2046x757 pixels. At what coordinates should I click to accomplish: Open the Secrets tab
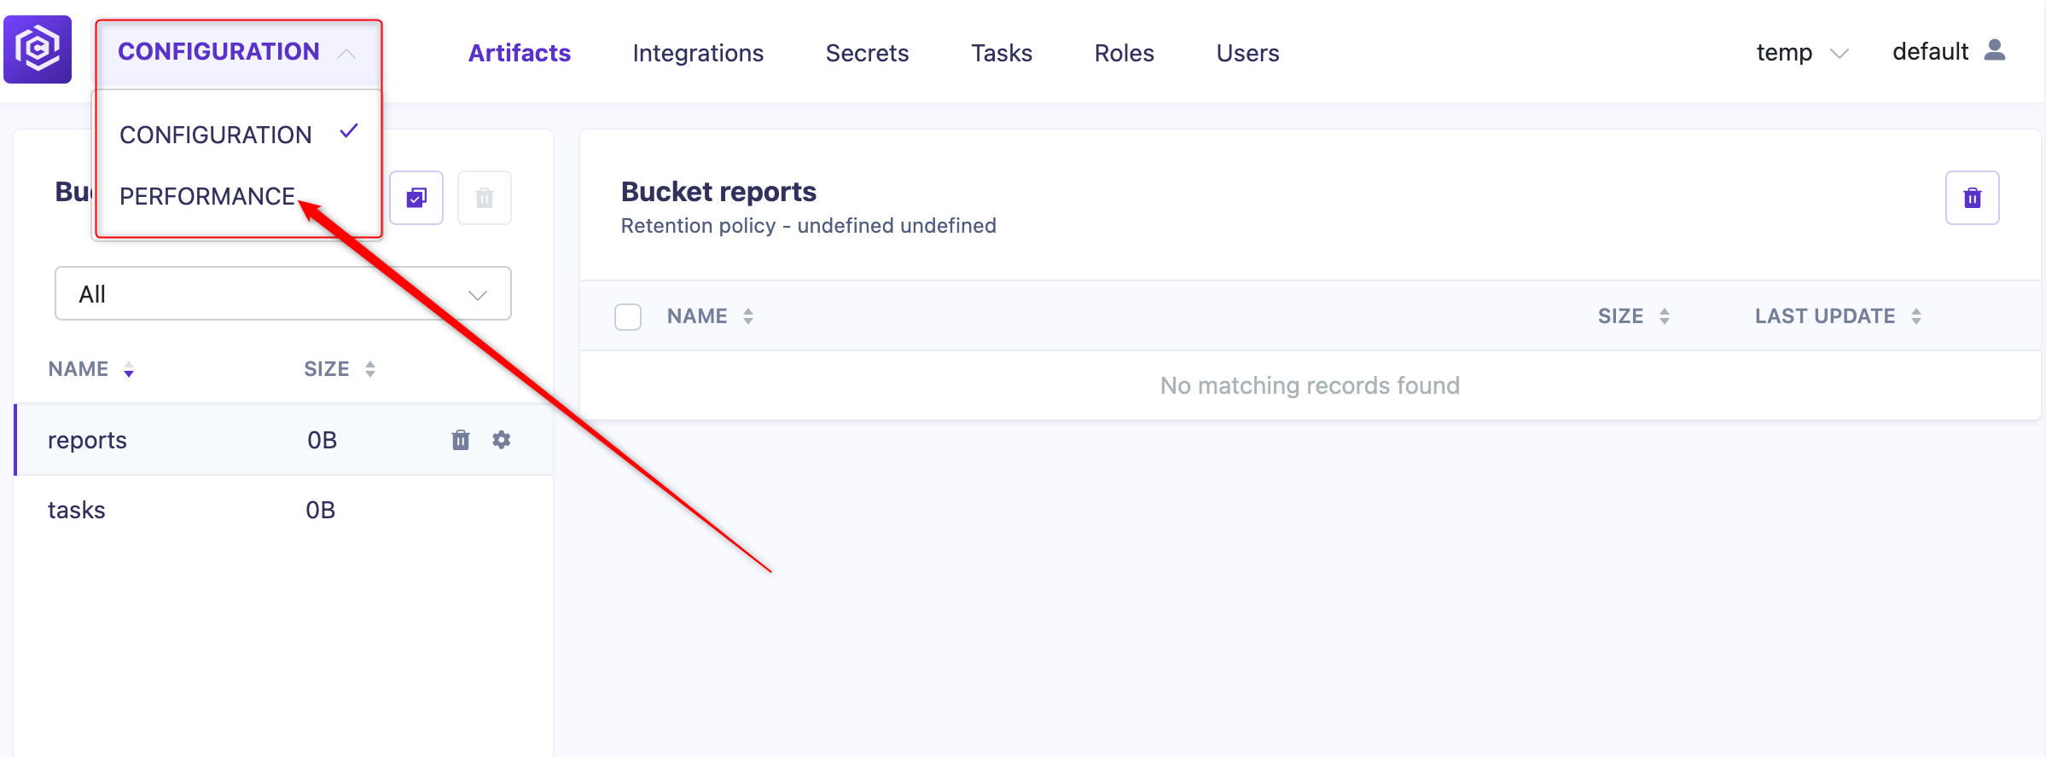pos(867,53)
